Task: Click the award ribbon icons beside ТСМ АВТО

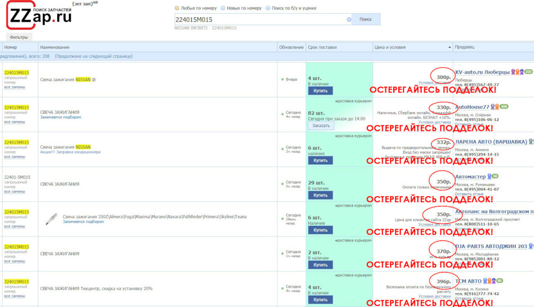Action: click(x=489, y=281)
